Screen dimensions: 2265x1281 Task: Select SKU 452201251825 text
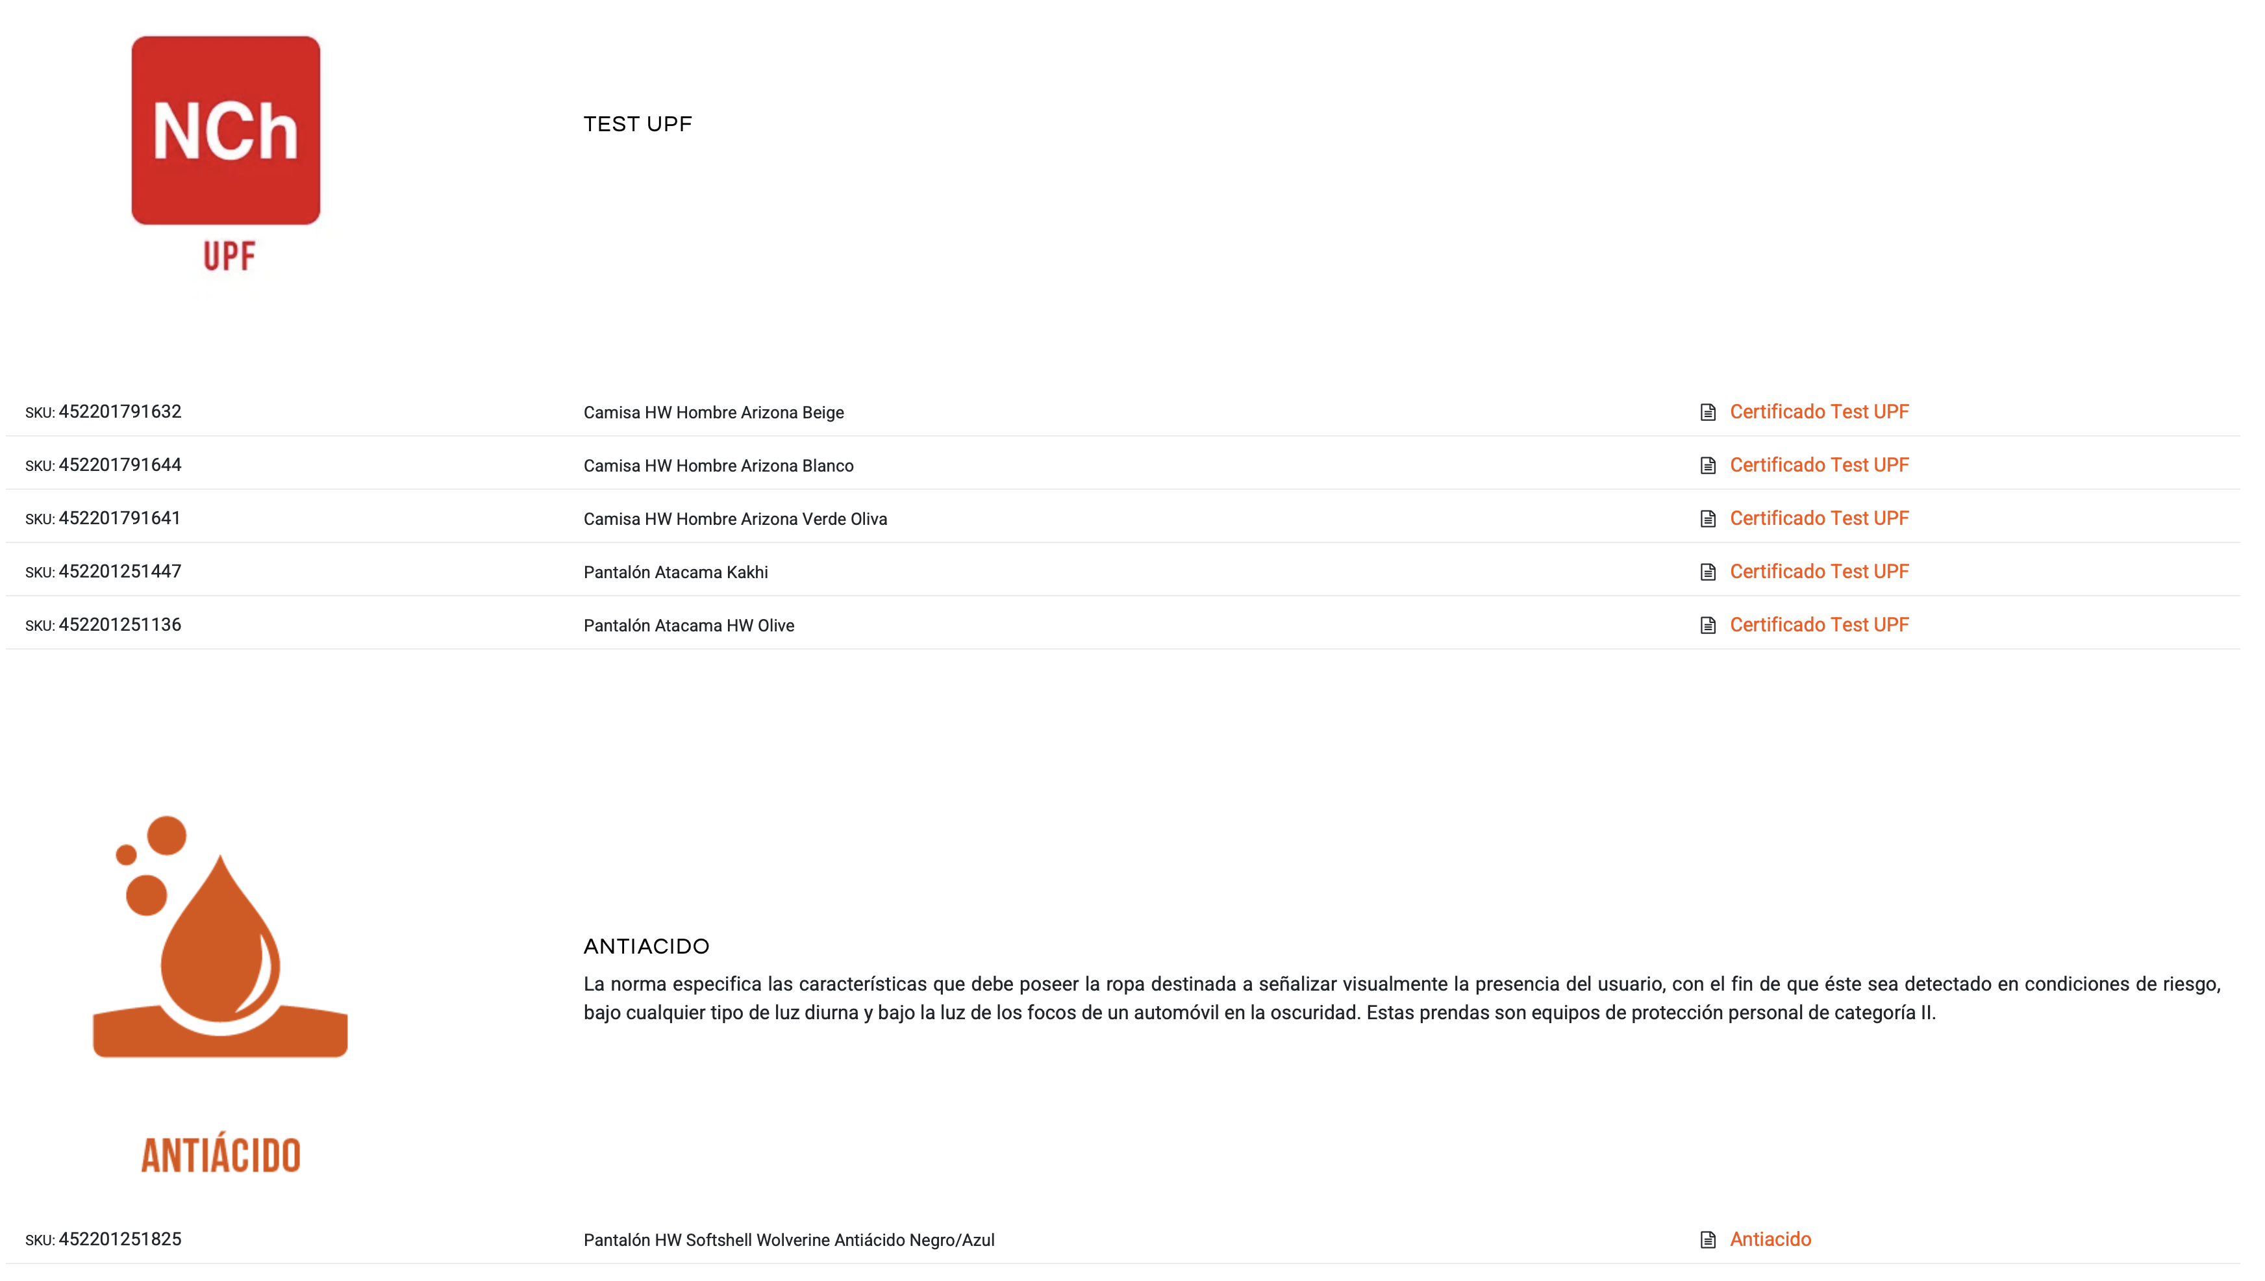[104, 1239]
